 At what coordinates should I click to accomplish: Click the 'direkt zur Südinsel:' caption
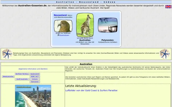point(63,33)
